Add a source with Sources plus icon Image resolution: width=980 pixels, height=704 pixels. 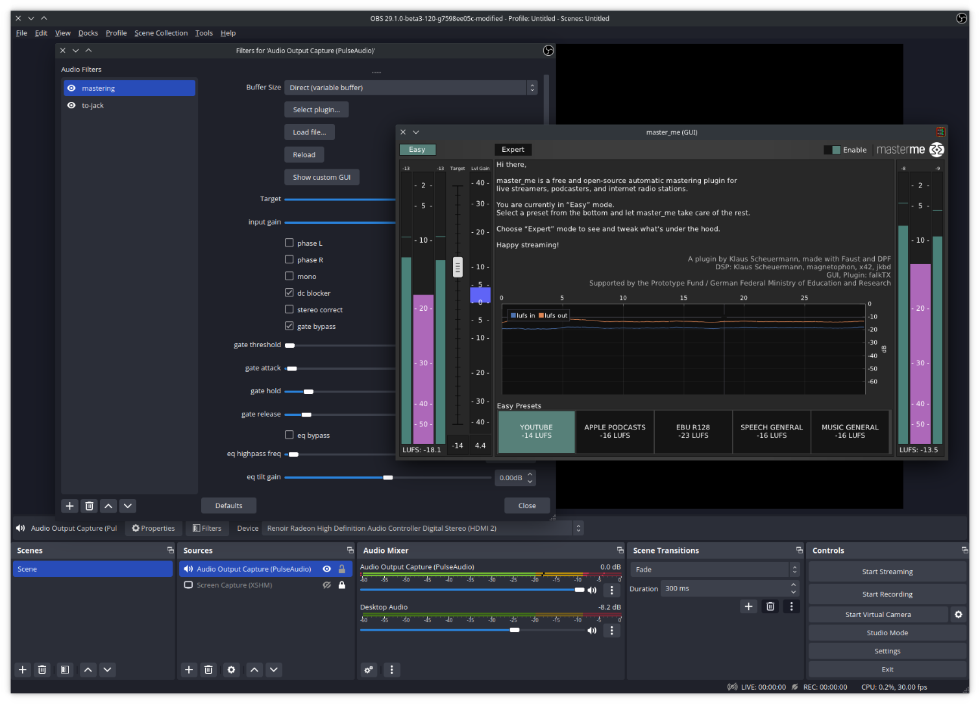tap(189, 670)
